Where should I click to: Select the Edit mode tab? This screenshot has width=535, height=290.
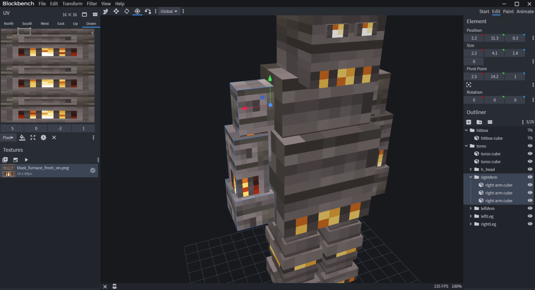(x=496, y=12)
